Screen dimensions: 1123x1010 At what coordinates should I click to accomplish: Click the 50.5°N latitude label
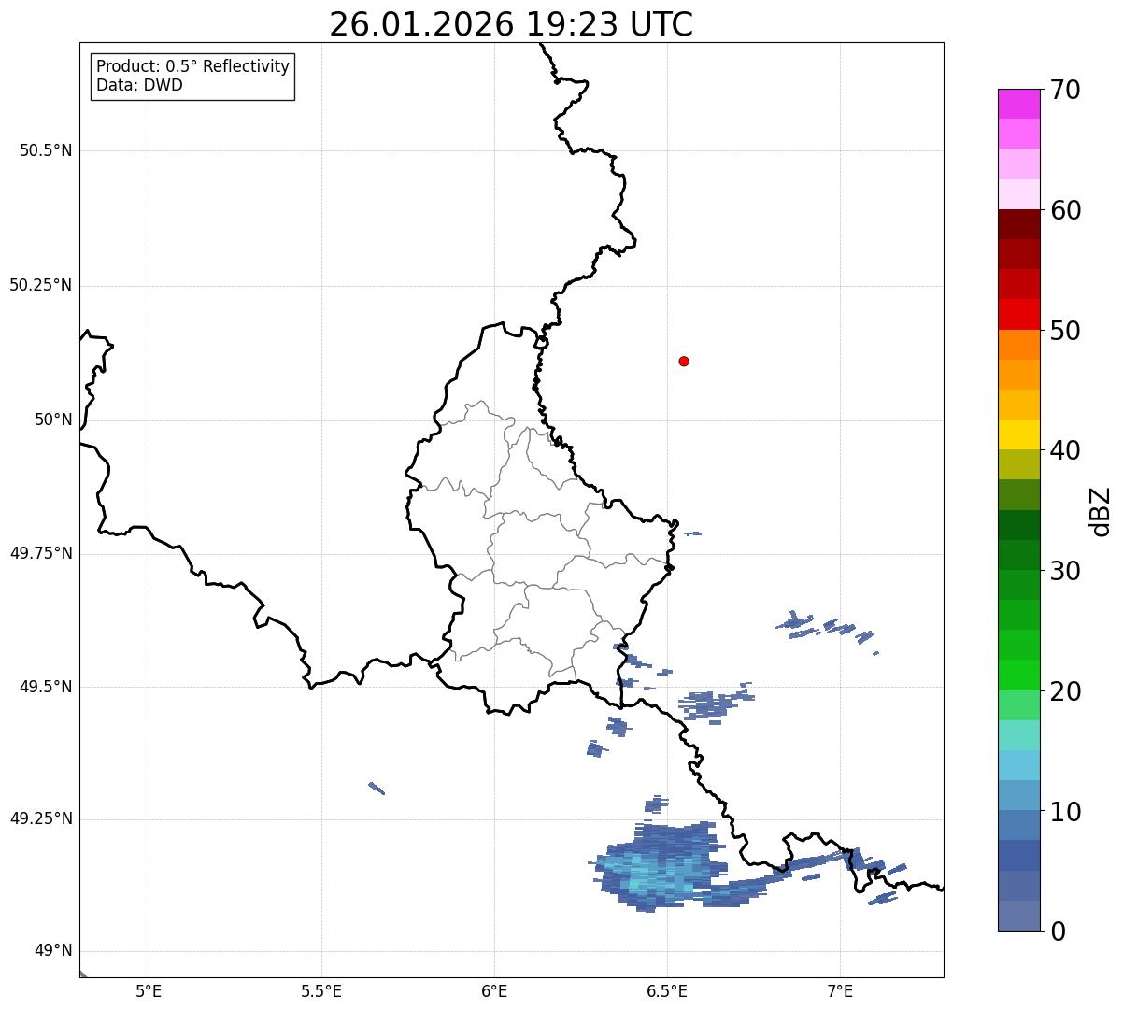point(46,150)
